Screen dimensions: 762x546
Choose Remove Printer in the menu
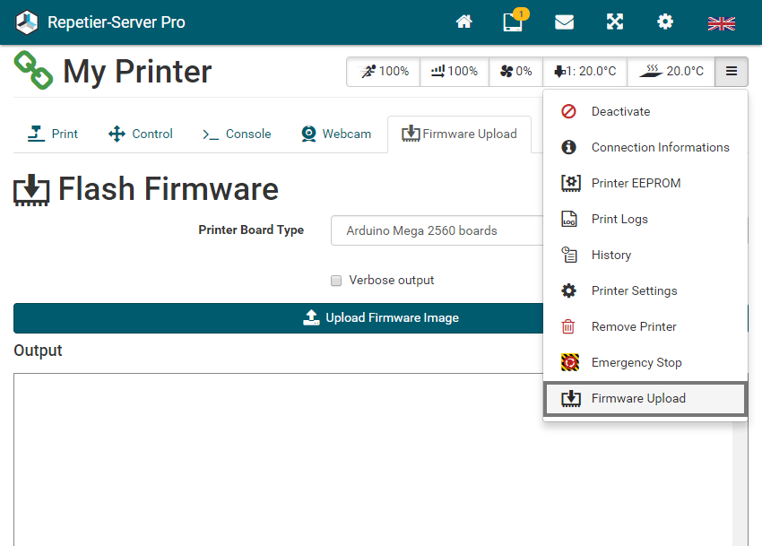click(645, 326)
